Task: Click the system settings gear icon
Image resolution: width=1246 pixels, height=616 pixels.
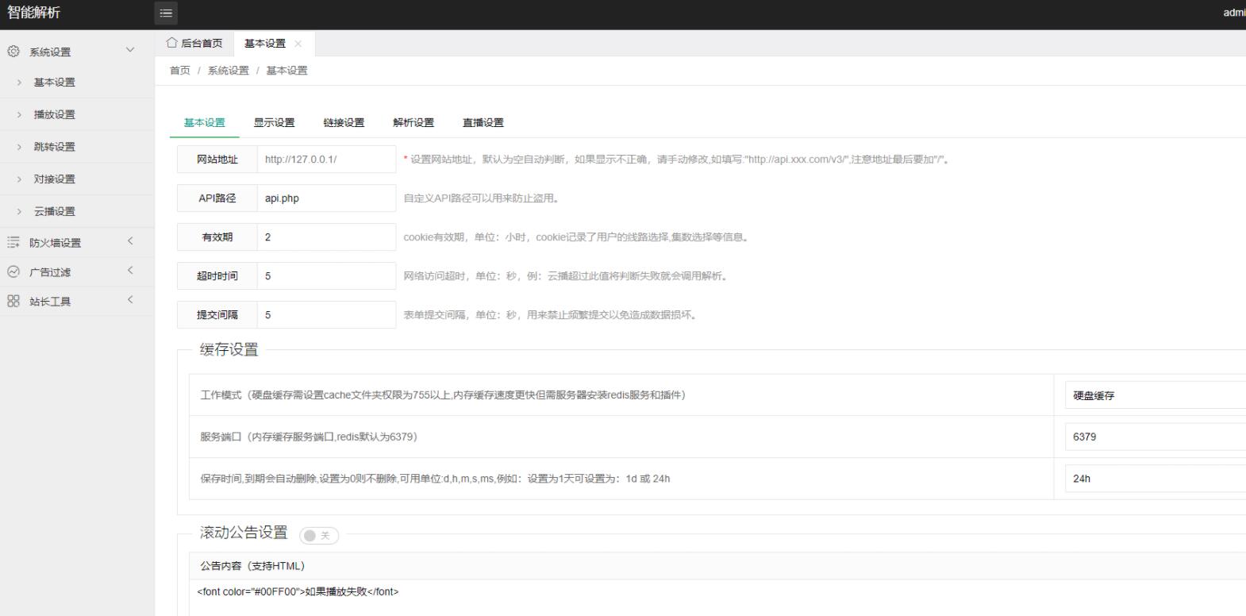Action: click(13, 51)
